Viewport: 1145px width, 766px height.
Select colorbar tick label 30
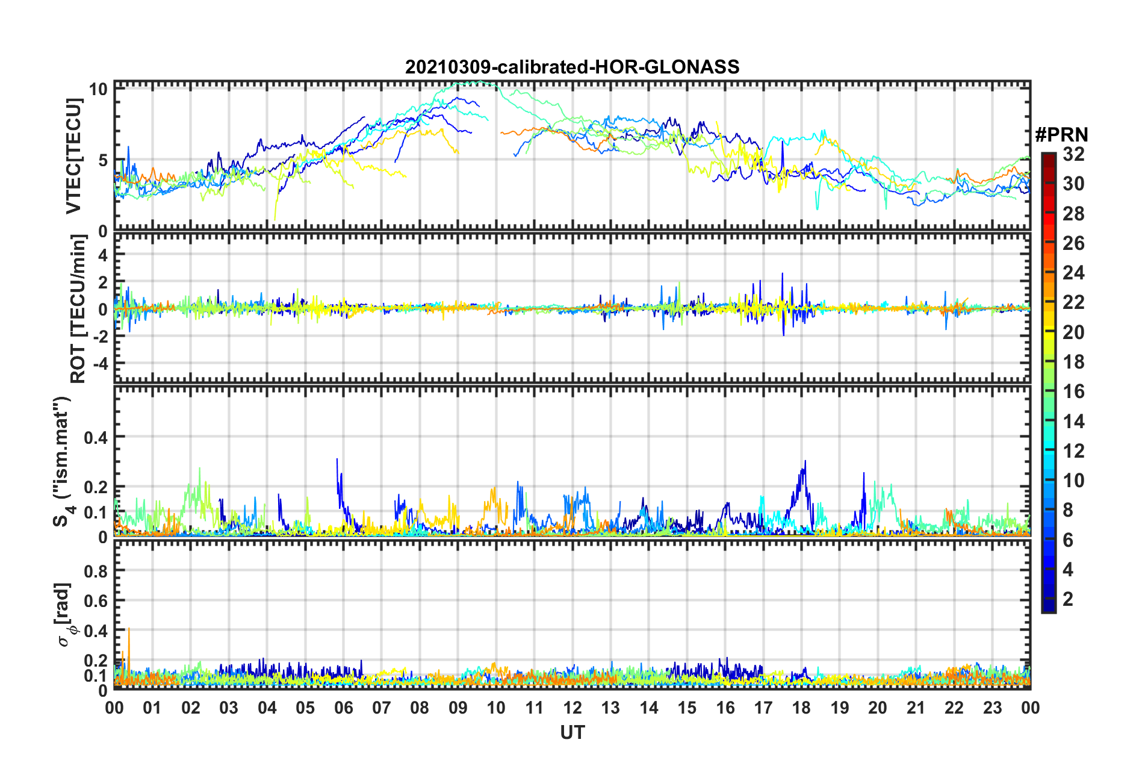coord(1073,184)
